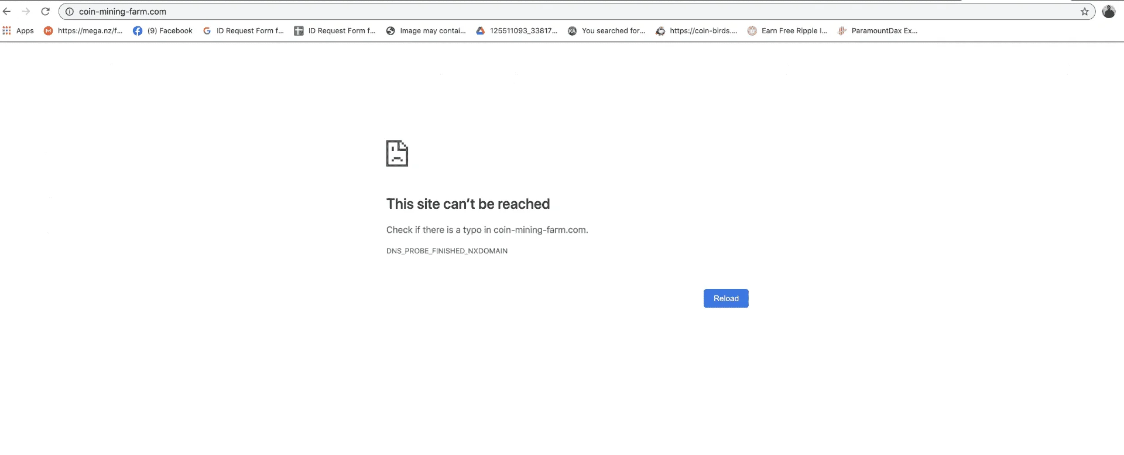Open the 'https://mega.nz/f...' bookmark label
Screen dimensions: 1124x455
tap(90, 31)
